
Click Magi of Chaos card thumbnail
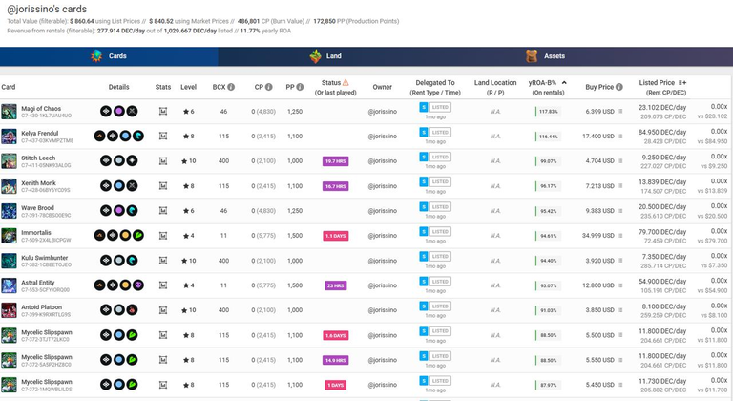[x=9, y=112]
